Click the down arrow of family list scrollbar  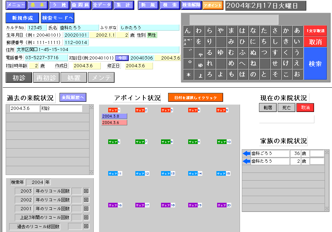tap(327, 209)
